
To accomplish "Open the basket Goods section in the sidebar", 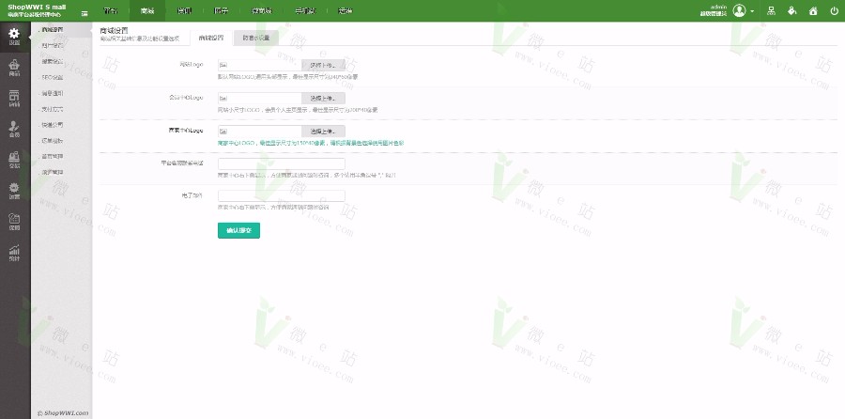I will [14, 68].
